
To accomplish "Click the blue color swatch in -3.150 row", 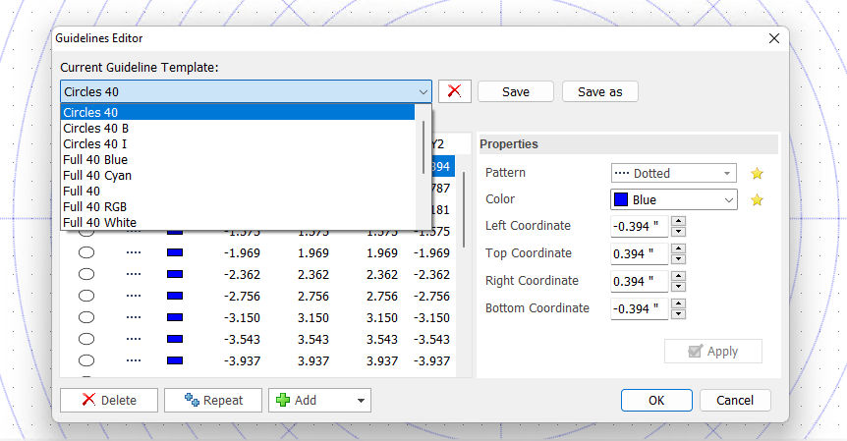I will 175,317.
